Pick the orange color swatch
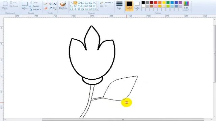The width and height of the screenshot is (216, 121). [160, 3]
